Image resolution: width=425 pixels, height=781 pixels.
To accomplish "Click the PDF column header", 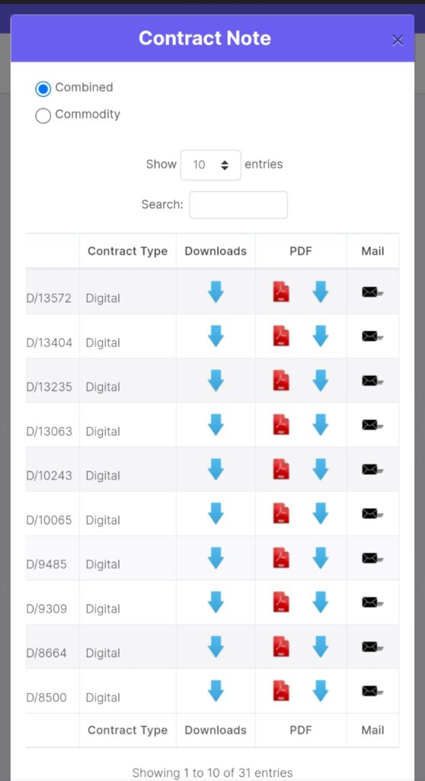I will (x=301, y=251).
